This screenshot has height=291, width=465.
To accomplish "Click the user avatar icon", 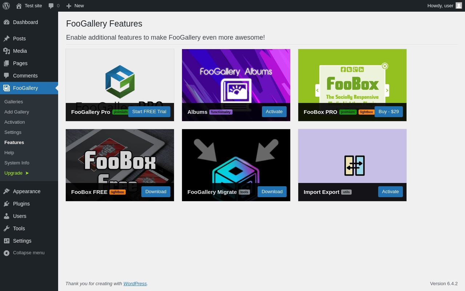I will [x=459, y=5].
